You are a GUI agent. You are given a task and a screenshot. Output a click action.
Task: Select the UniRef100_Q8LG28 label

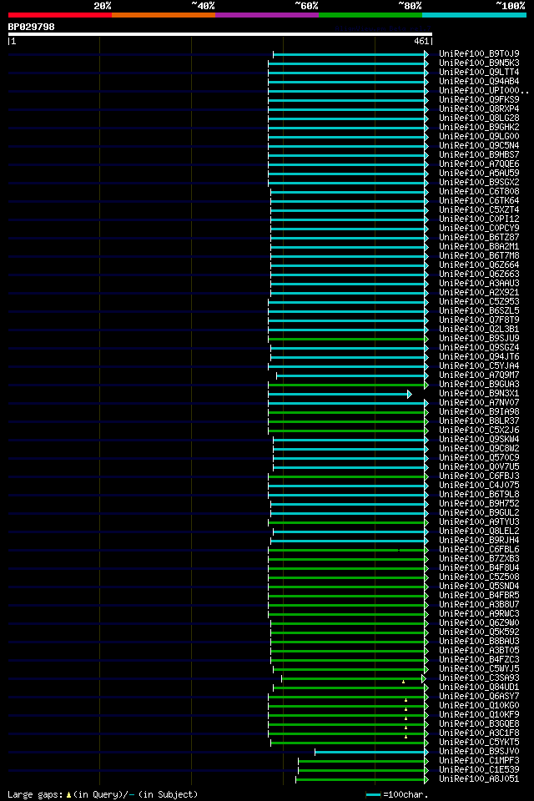point(479,118)
